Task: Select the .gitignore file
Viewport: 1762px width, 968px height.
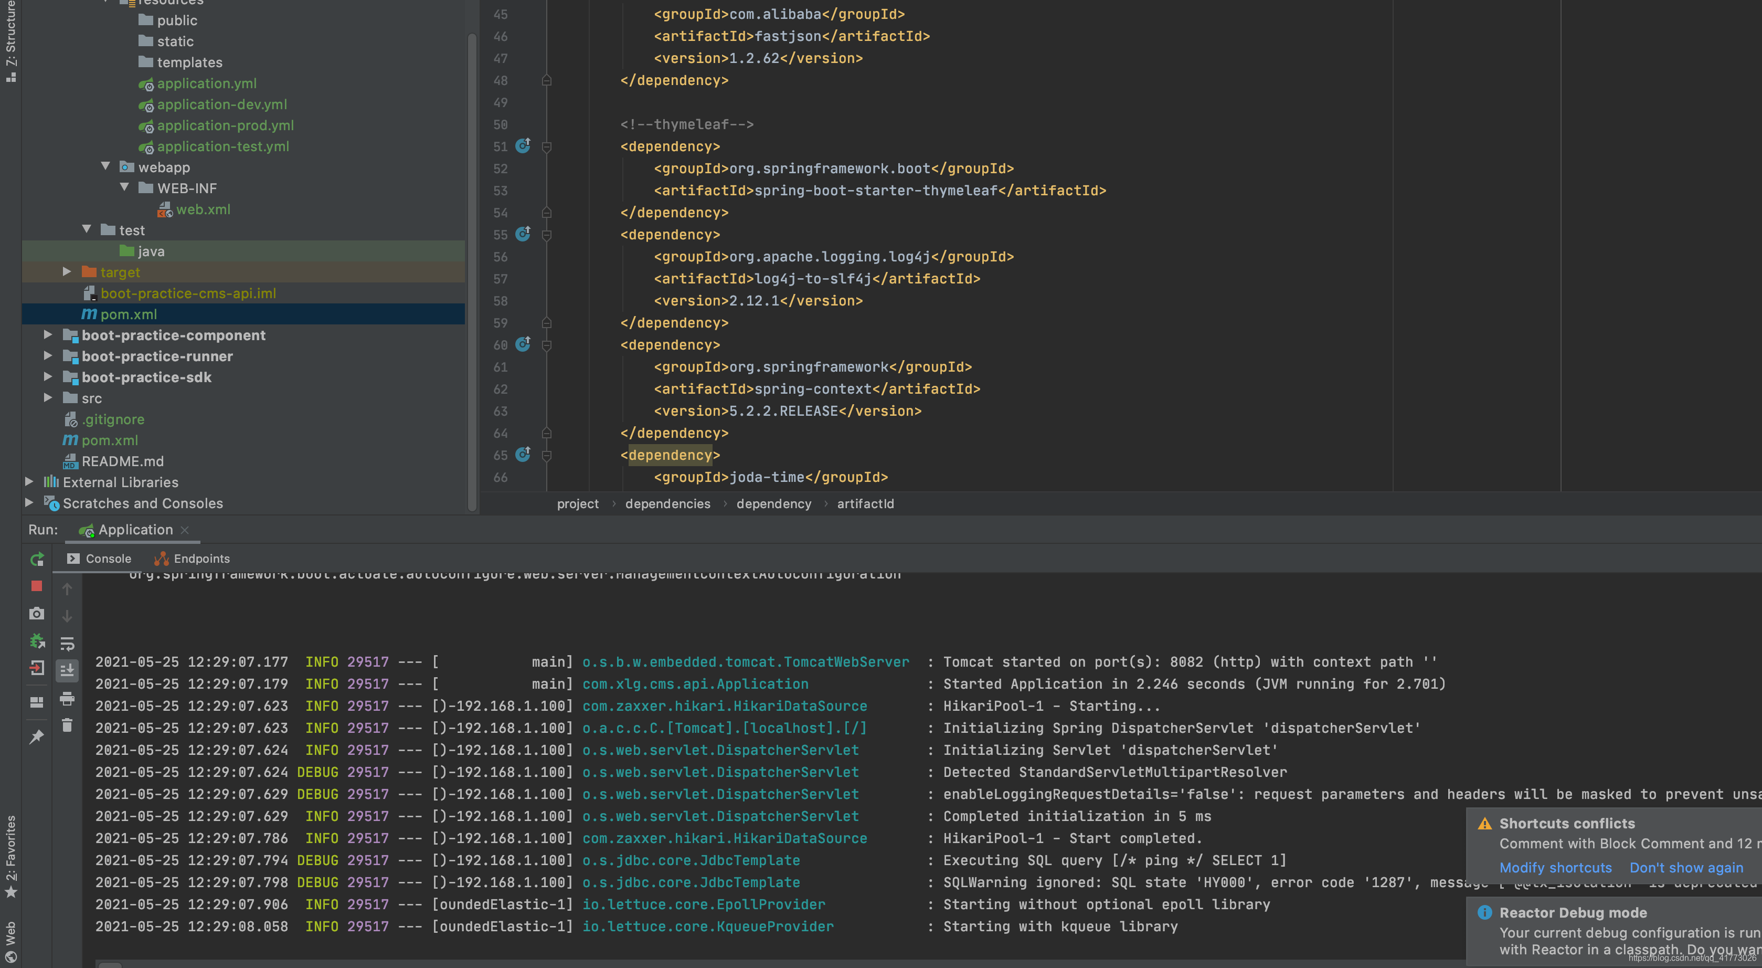Action: (113, 419)
